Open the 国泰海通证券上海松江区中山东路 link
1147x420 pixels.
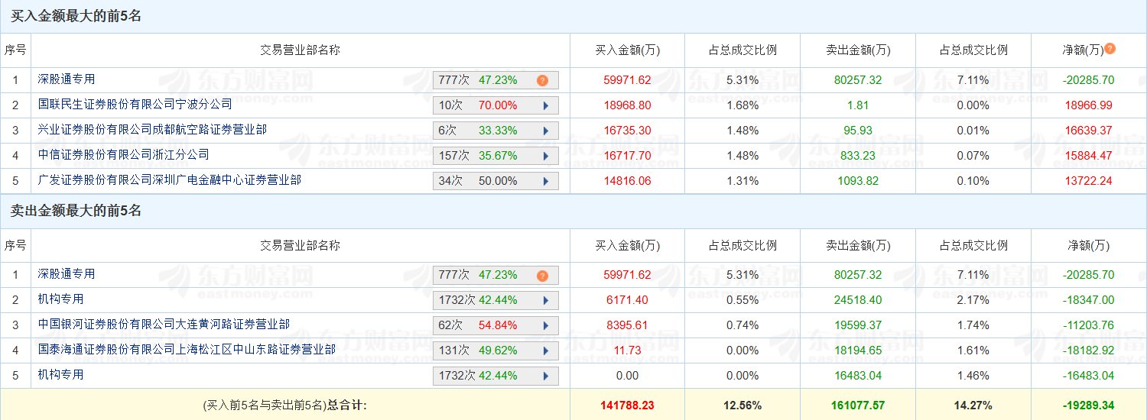click(187, 349)
